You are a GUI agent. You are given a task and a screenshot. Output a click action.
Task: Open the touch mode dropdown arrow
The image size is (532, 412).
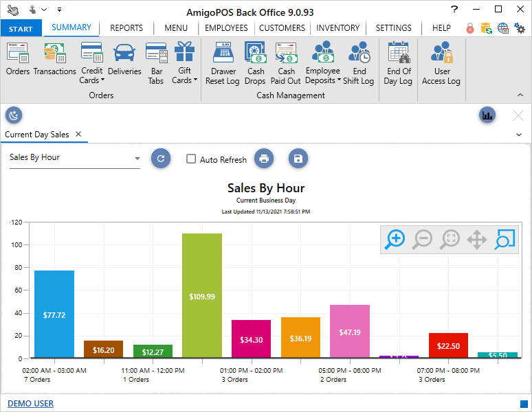click(44, 10)
